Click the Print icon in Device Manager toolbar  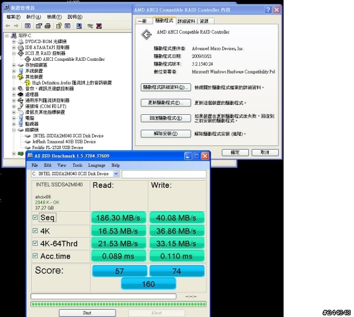click(48, 26)
